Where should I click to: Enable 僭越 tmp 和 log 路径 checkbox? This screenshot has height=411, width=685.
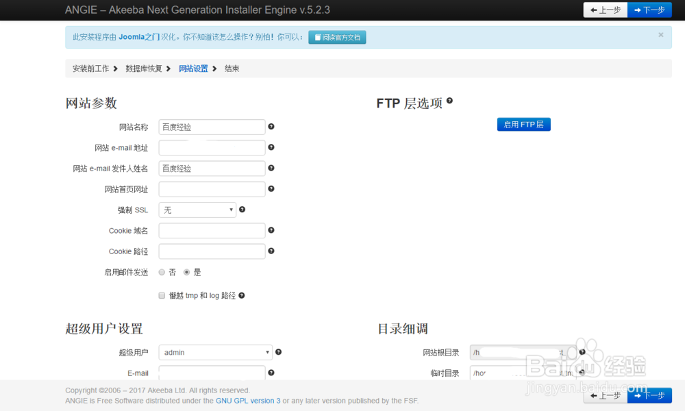(162, 295)
